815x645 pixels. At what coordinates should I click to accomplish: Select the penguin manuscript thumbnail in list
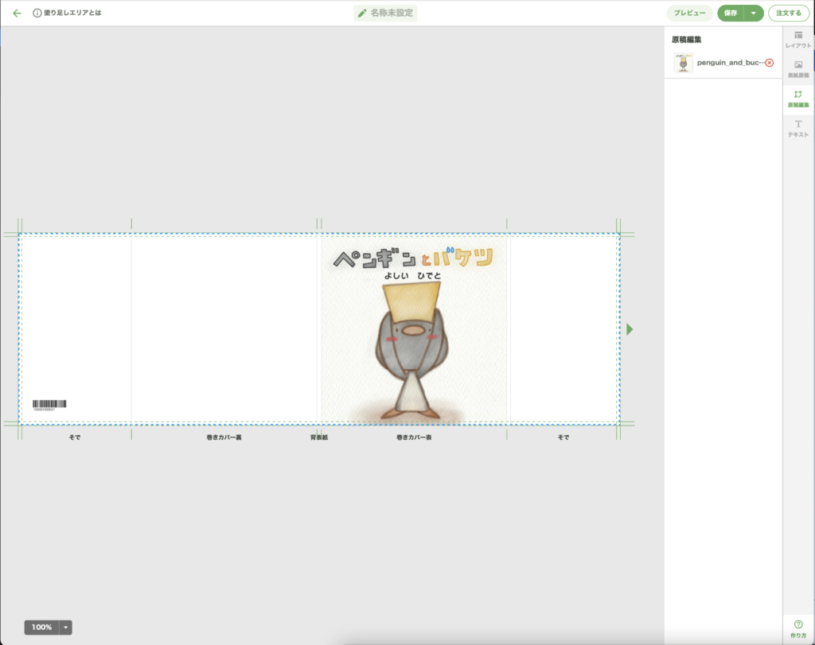tap(683, 63)
